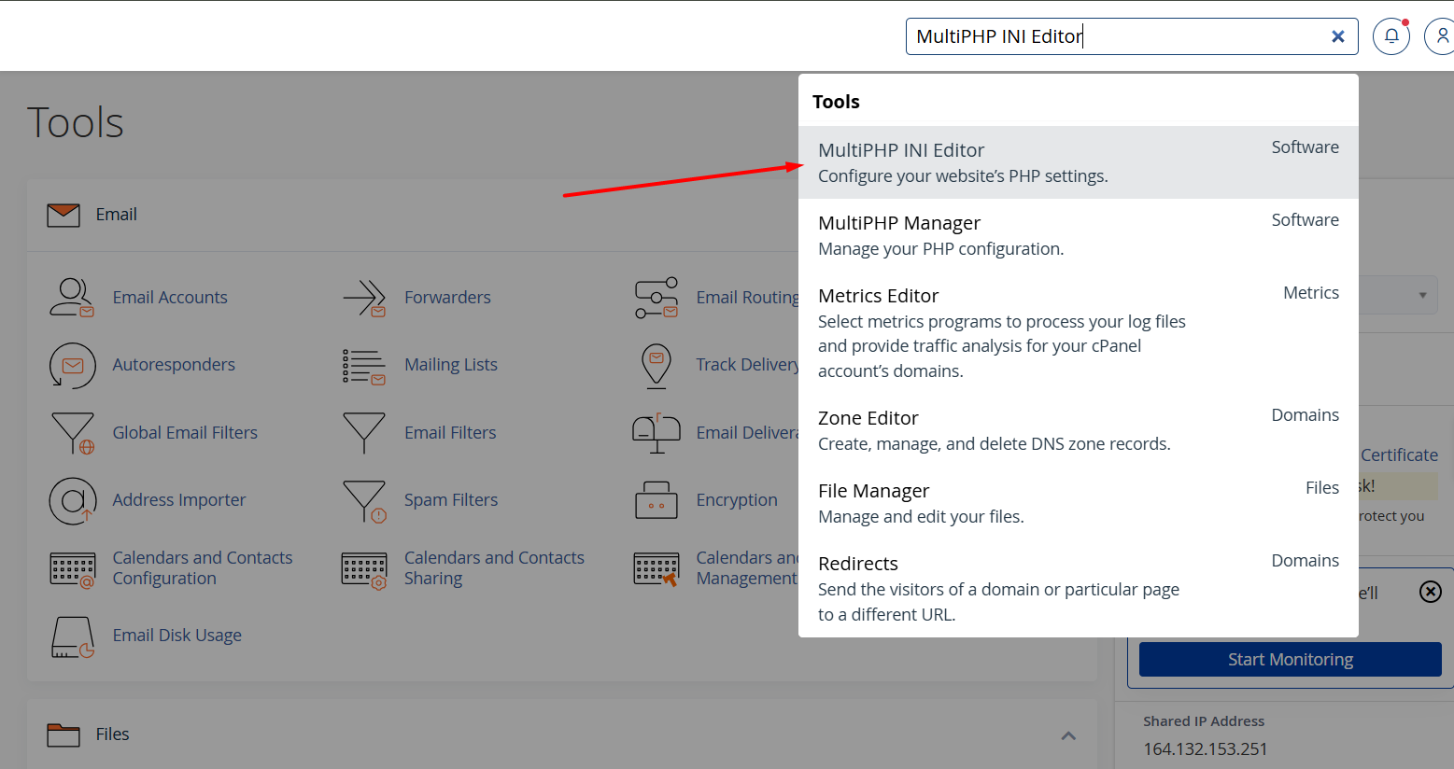Open Redirects search result

point(1078,588)
